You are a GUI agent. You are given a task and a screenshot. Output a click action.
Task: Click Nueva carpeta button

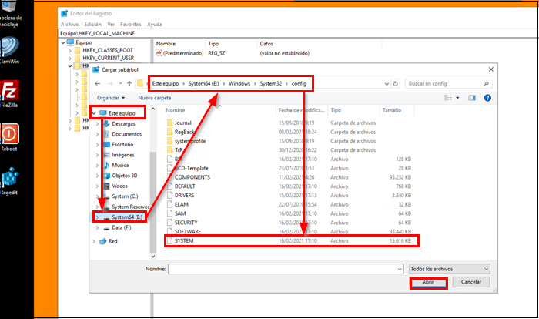(154, 98)
